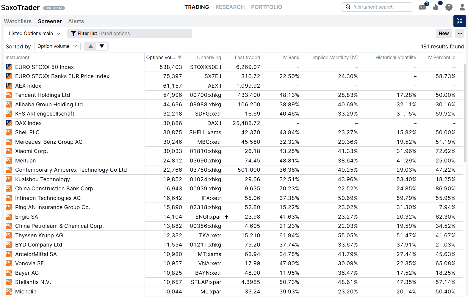Click the Tencent Holdings equity option icon
The width and height of the screenshot is (468, 297).
pos(9,95)
